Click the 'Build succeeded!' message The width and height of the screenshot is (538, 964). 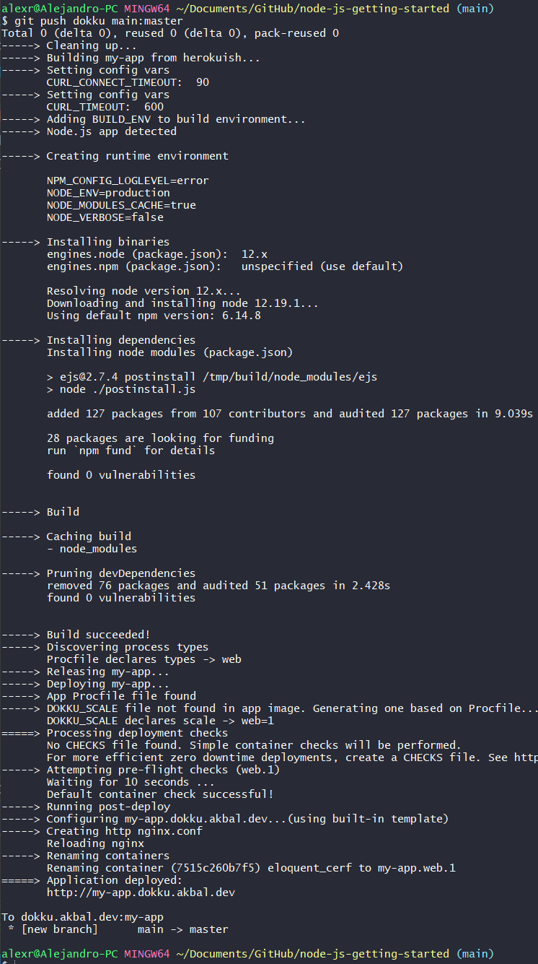pos(98,635)
